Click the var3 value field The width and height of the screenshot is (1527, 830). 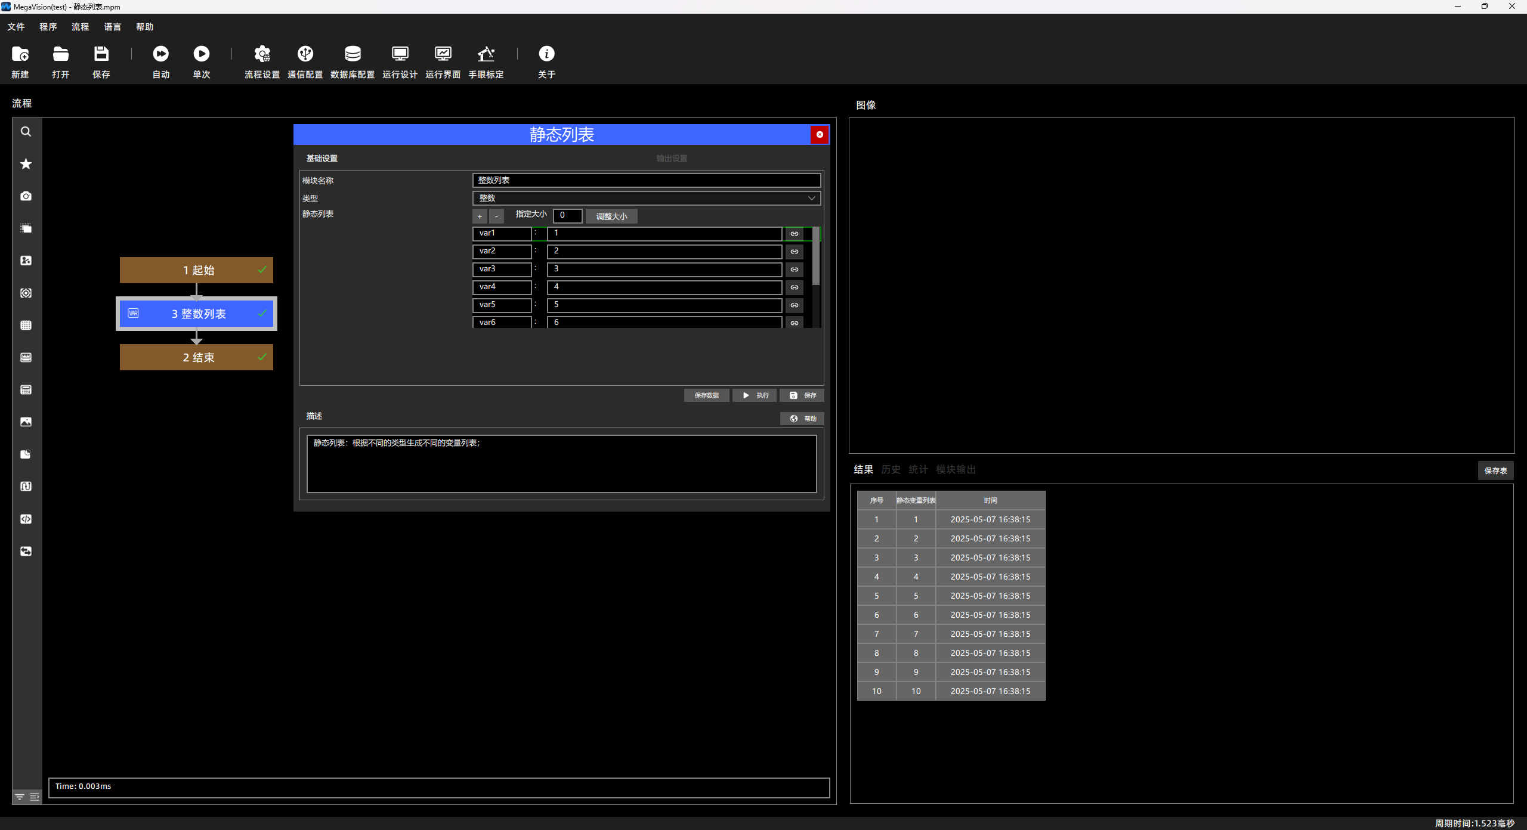click(664, 270)
